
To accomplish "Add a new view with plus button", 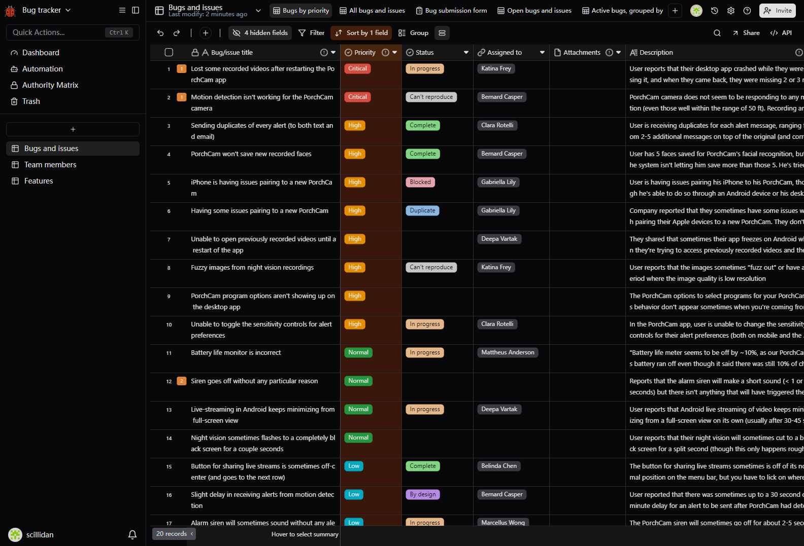I will pyautogui.click(x=675, y=11).
